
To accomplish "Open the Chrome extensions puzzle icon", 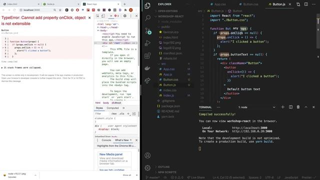I will (125, 10).
